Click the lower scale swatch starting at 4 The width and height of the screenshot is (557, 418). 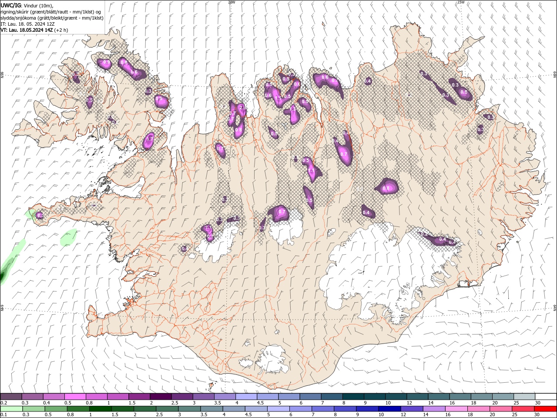coord(234,409)
